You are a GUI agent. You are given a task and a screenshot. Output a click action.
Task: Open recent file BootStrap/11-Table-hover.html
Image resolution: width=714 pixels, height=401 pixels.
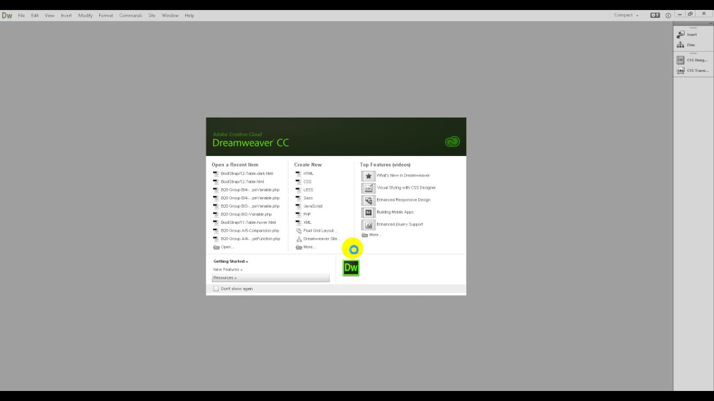tap(244, 223)
